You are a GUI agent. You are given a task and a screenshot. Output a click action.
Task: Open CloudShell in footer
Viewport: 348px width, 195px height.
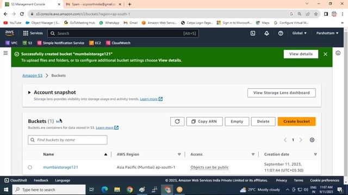click(x=16, y=180)
